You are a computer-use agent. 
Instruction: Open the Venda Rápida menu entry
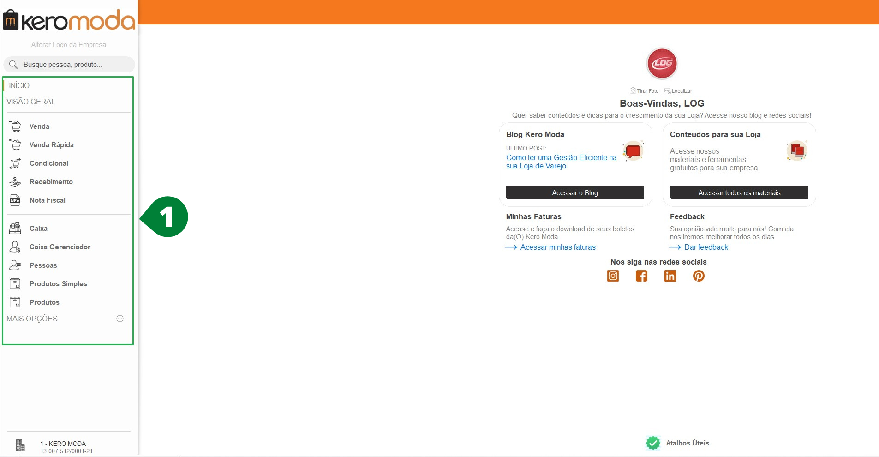click(x=52, y=145)
